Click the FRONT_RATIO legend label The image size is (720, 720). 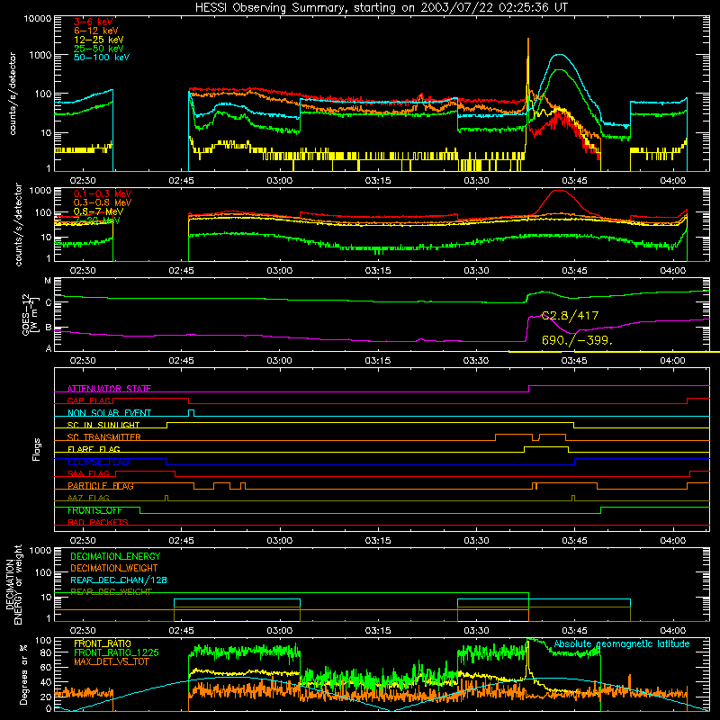(103, 643)
